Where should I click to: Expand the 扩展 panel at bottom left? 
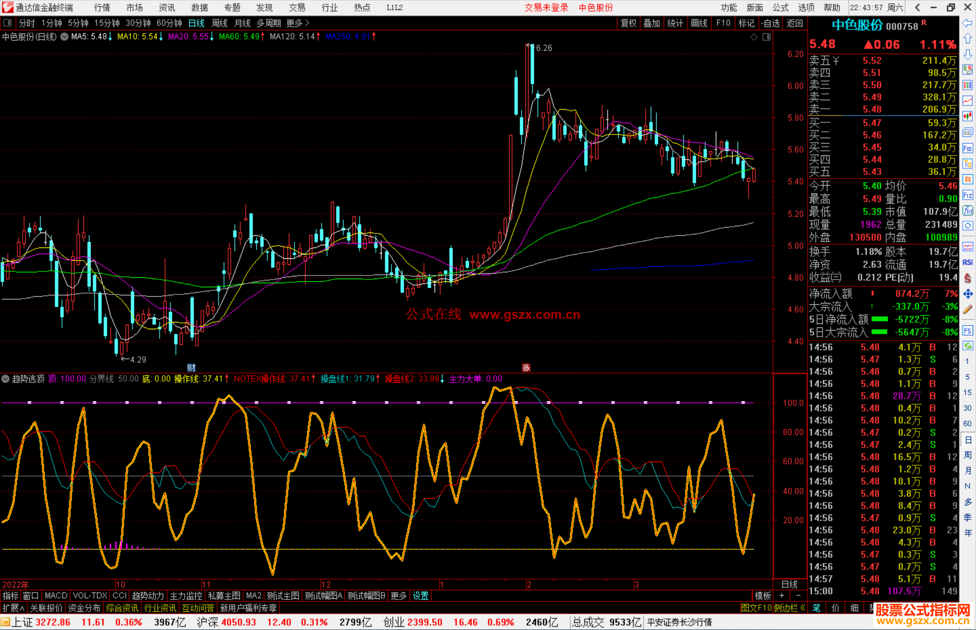(x=14, y=608)
